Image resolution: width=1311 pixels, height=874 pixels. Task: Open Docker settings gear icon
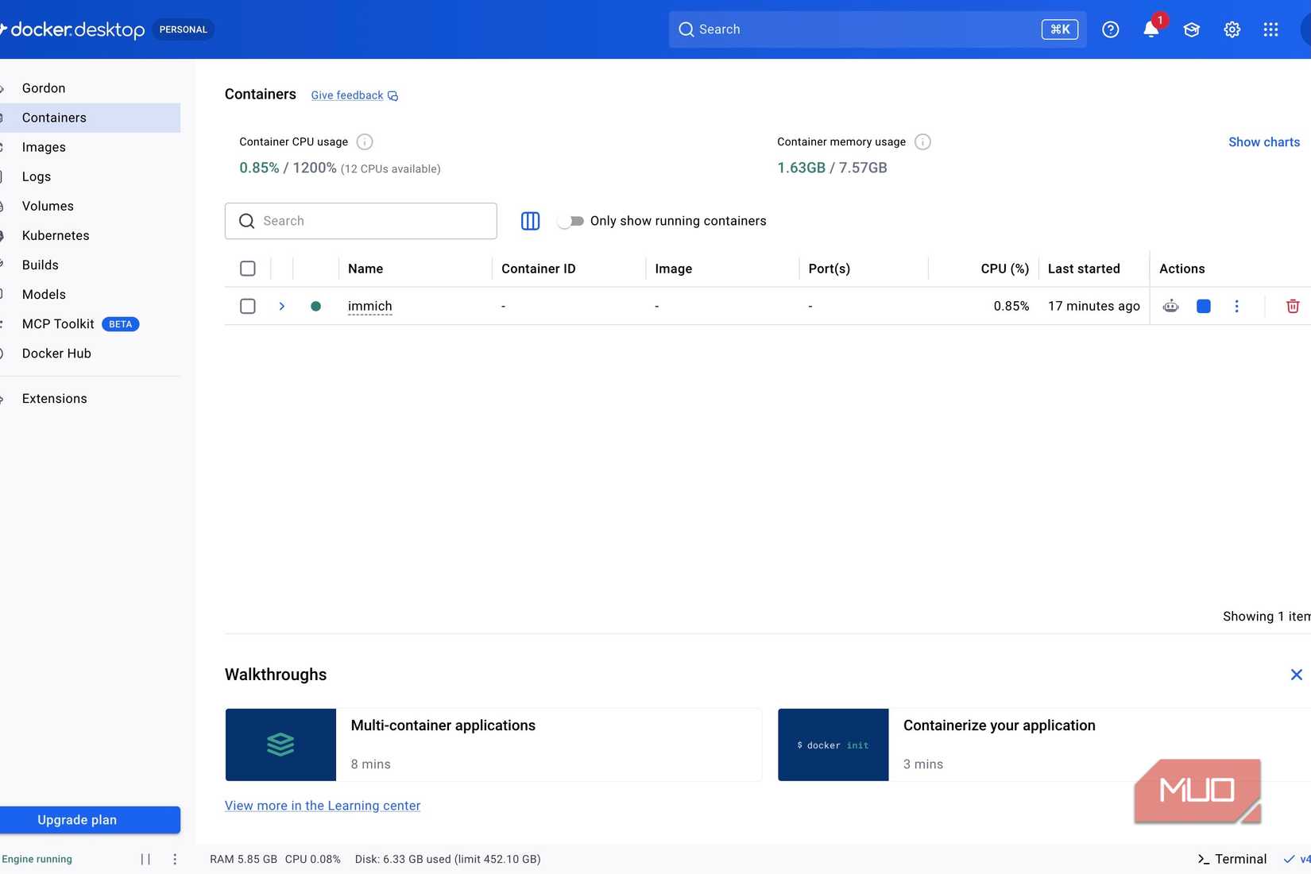coord(1232,29)
